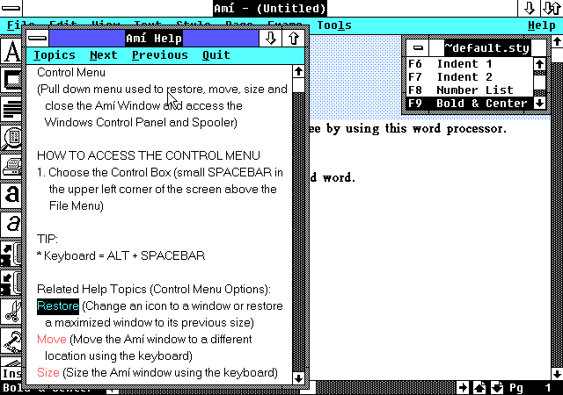563x395 pixels.
Task: Click the word 'processor.' in document
Action: point(477,129)
